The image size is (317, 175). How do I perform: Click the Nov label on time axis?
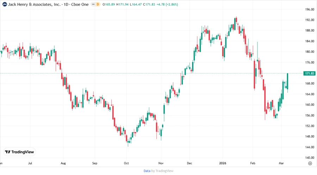[161, 163]
